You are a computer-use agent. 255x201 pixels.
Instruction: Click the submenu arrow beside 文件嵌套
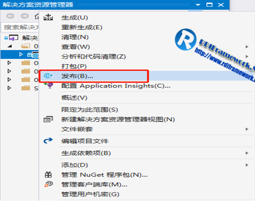[x=247, y=129]
